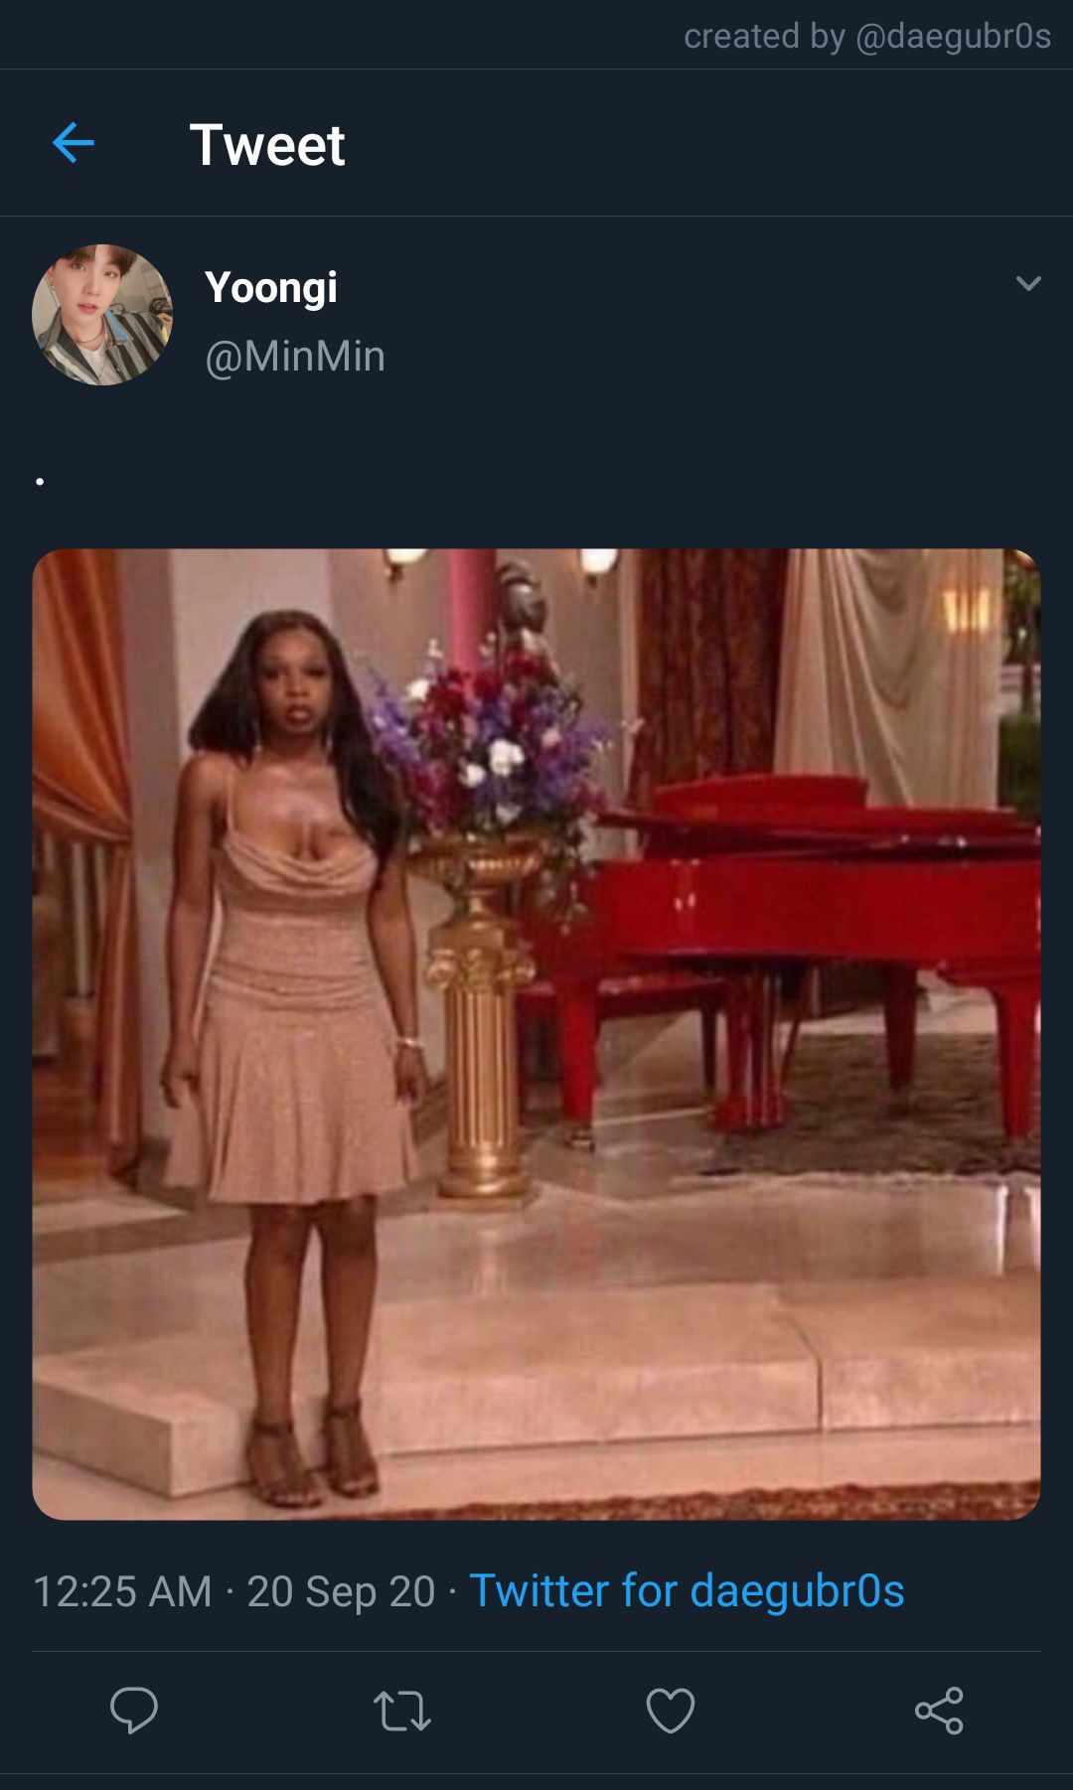The height and width of the screenshot is (1790, 1073).
Task: Select the Tweet header title
Action: [x=267, y=145]
